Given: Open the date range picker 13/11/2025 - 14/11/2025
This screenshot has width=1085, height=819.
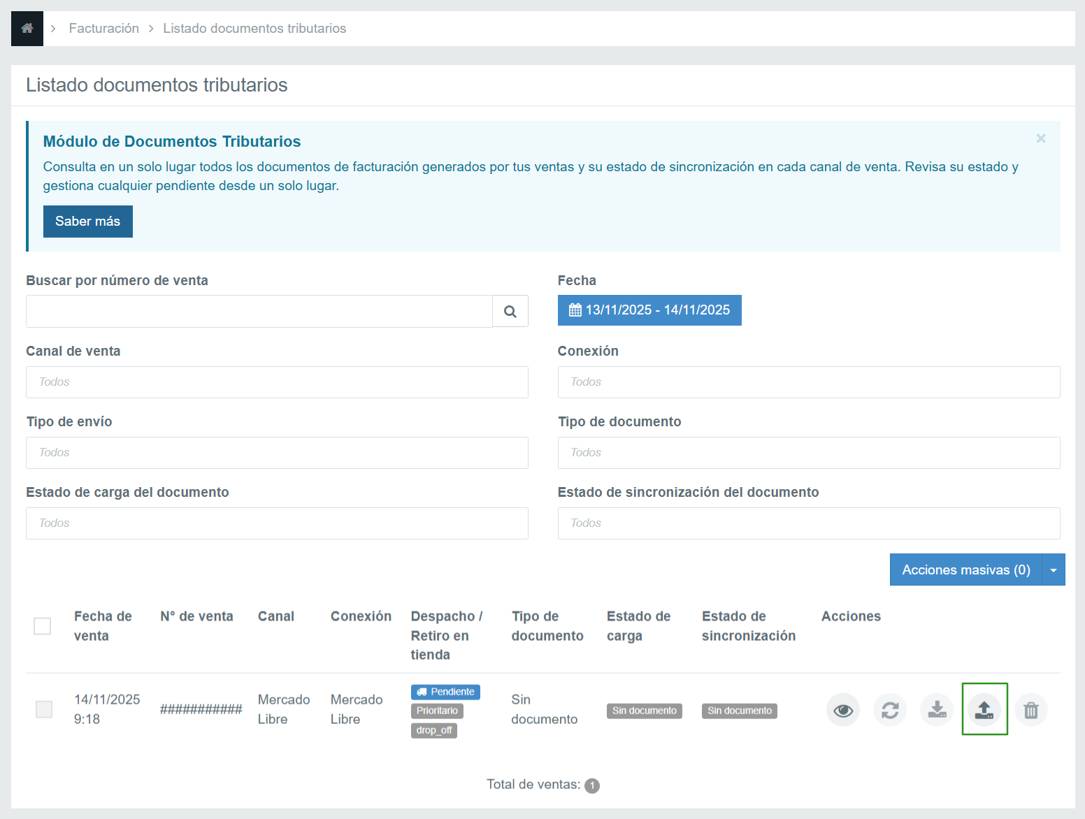Looking at the screenshot, I should click(x=649, y=310).
